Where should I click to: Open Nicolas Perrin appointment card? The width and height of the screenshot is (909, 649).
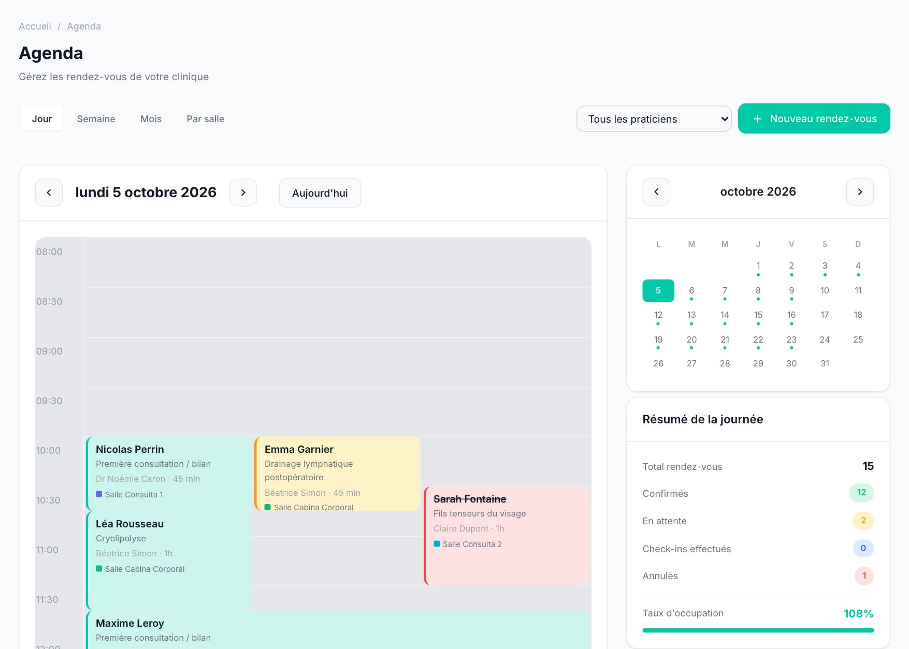[168, 474]
